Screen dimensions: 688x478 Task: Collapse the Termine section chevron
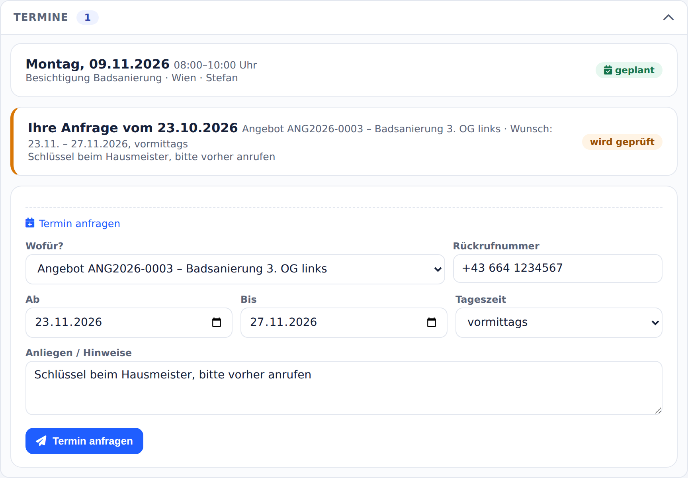[668, 18]
